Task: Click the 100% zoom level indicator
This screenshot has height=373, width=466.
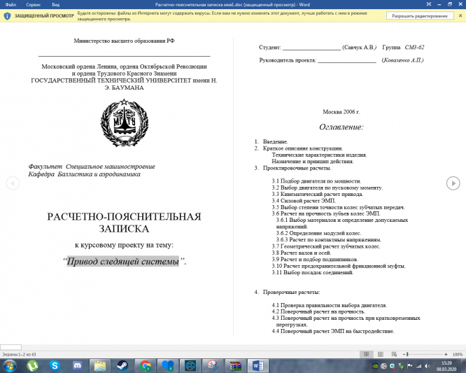Action: coord(458,354)
